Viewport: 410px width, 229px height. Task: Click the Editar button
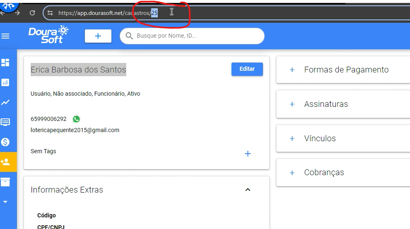click(x=247, y=69)
